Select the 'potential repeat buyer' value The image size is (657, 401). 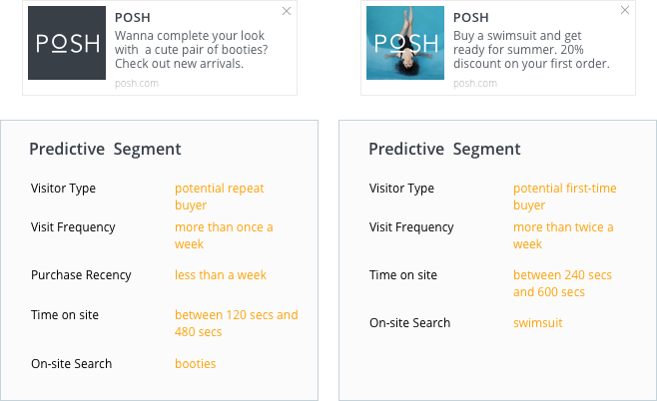219,197
